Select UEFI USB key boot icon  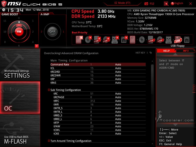point(115,40)
